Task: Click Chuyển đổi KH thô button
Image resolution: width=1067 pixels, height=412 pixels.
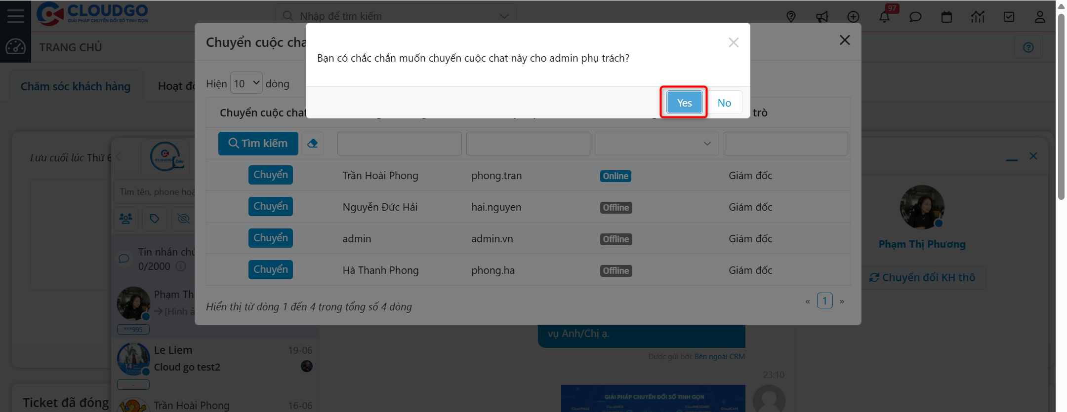Action: tap(922, 278)
